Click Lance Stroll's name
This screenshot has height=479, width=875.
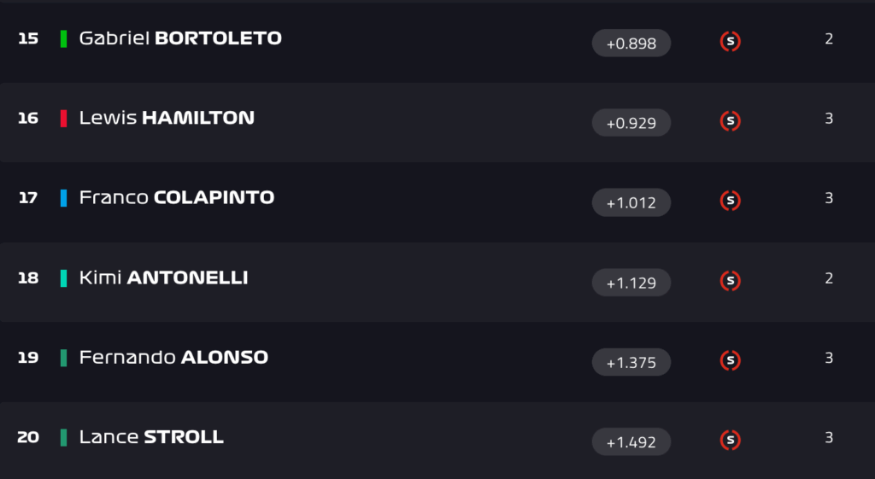click(x=151, y=437)
